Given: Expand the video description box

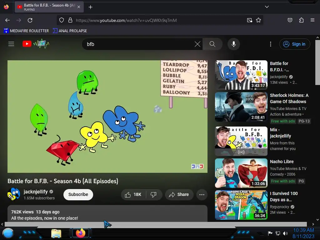Looking at the screenshot, I should 107,213.
